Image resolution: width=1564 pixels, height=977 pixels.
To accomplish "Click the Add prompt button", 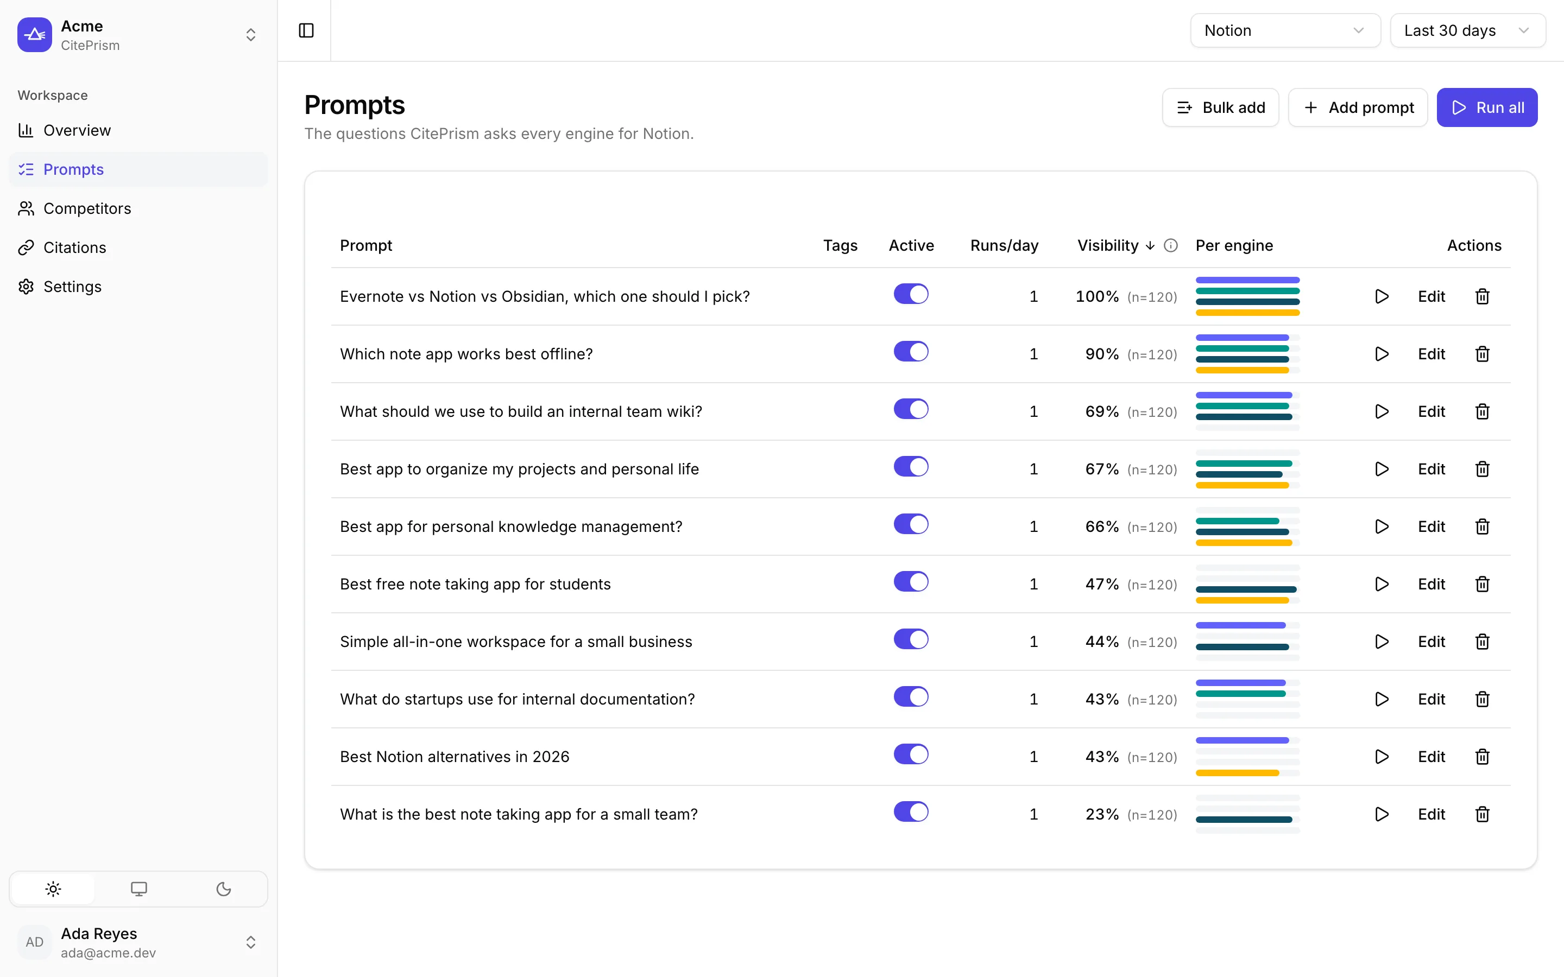I will pyautogui.click(x=1358, y=107).
